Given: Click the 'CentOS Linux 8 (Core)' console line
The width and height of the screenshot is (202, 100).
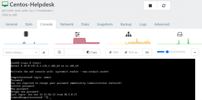Looking at the screenshot, I should click(26, 63).
